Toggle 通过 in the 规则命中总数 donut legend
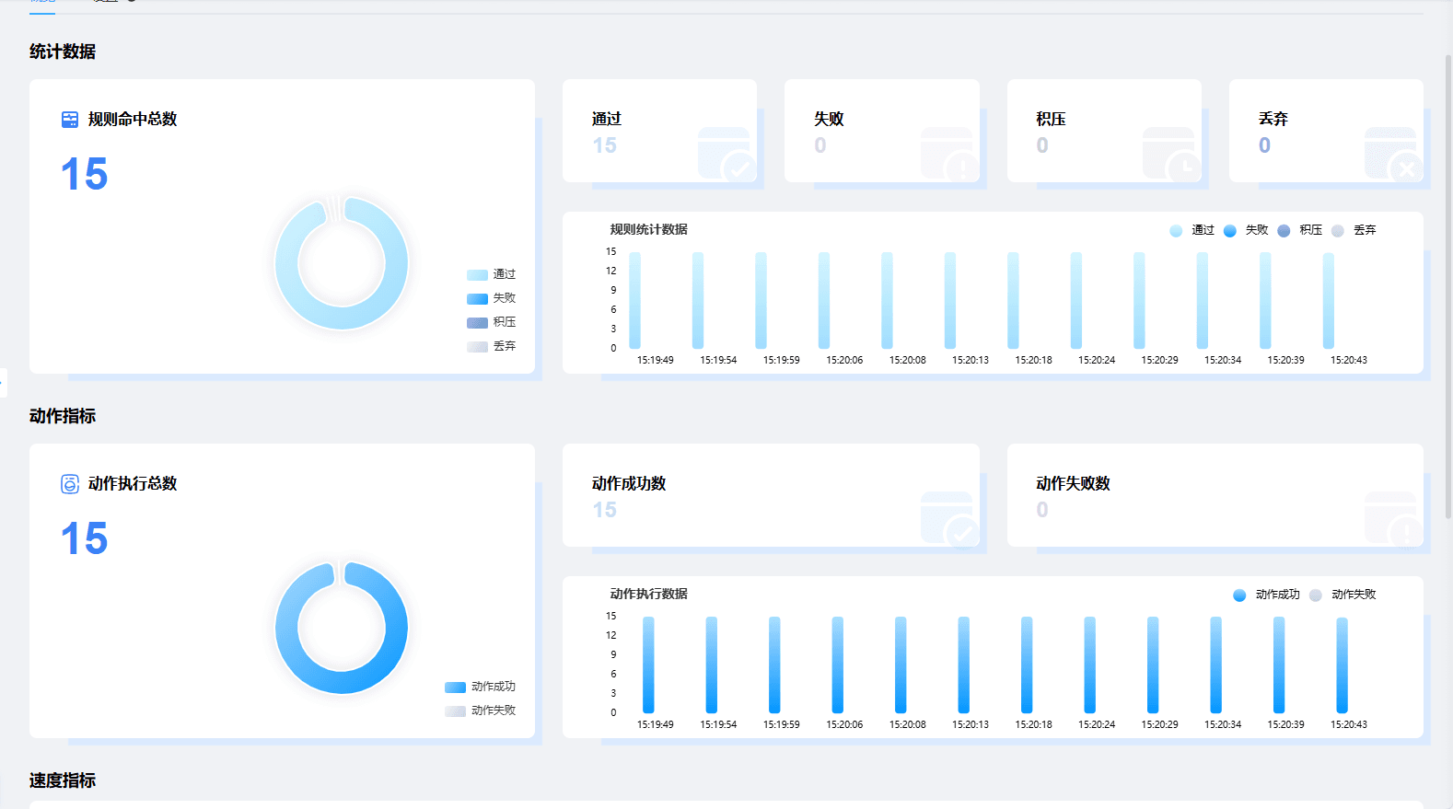 click(x=491, y=274)
